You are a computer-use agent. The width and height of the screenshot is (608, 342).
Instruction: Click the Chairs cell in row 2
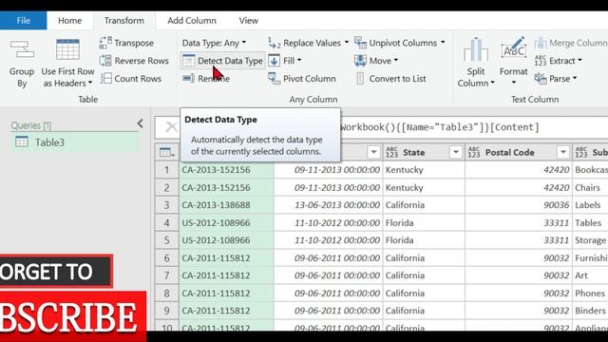coord(590,188)
